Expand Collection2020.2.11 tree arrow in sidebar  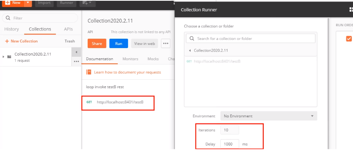(x=4, y=57)
